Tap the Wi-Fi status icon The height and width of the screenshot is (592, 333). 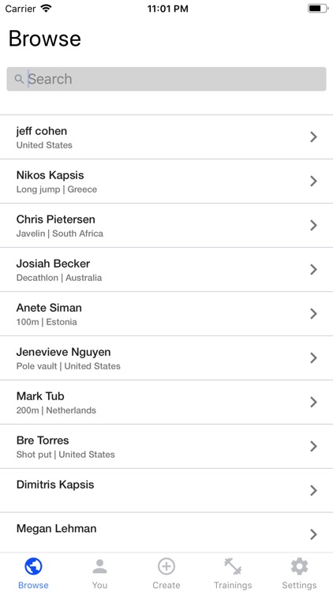pyautogui.click(x=46, y=9)
